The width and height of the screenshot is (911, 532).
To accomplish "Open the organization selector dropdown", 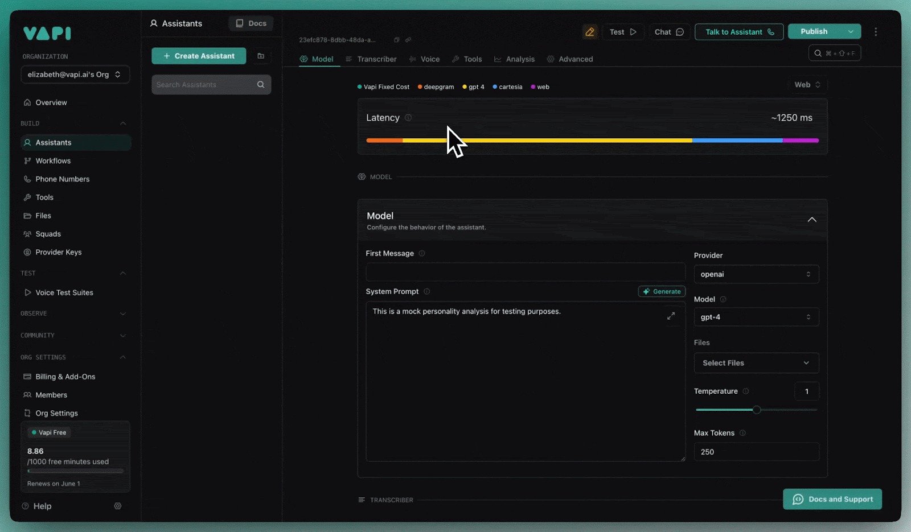I will pyautogui.click(x=75, y=75).
